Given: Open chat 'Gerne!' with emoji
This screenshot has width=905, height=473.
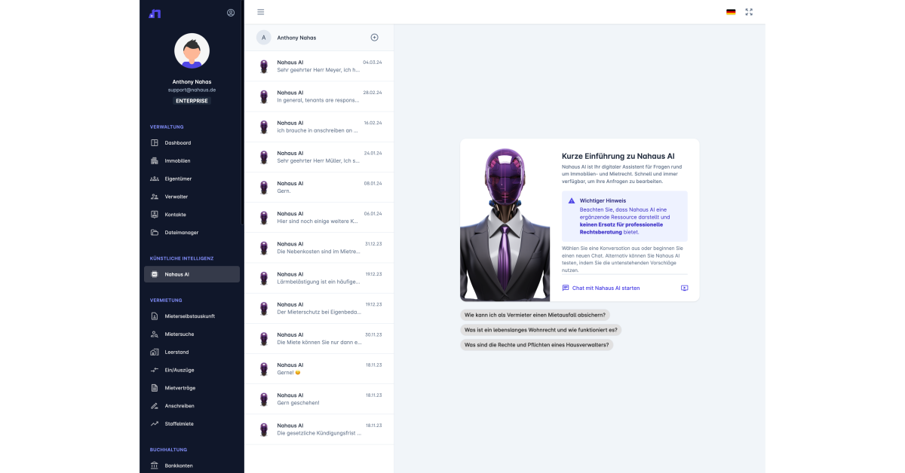Looking at the screenshot, I should (x=319, y=368).
